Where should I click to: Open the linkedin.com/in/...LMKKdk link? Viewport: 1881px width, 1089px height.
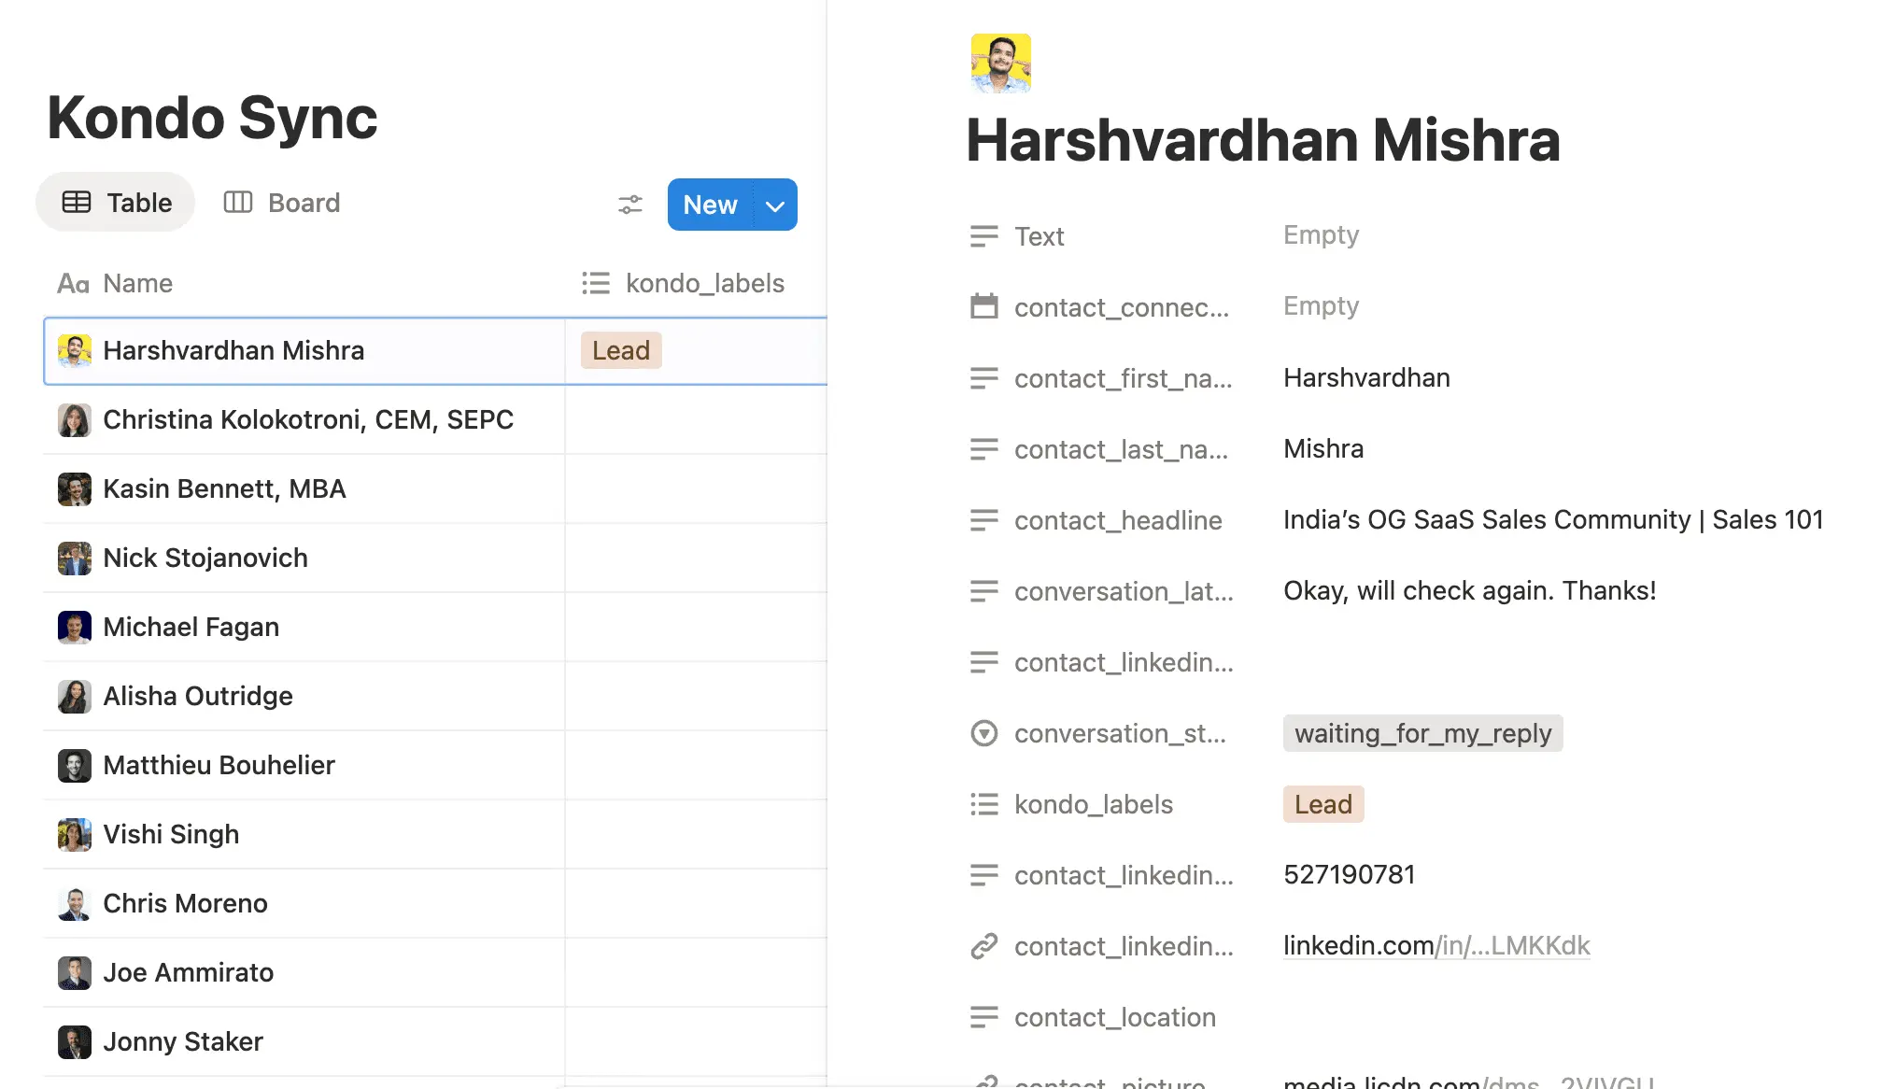[x=1436, y=945]
